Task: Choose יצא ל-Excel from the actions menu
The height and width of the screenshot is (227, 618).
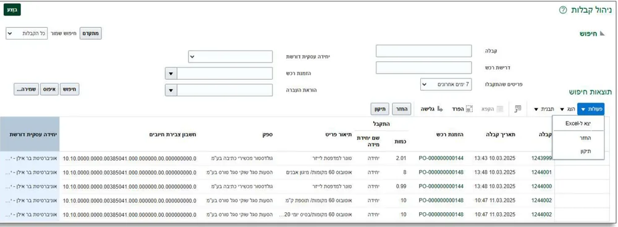Action: coord(578,123)
